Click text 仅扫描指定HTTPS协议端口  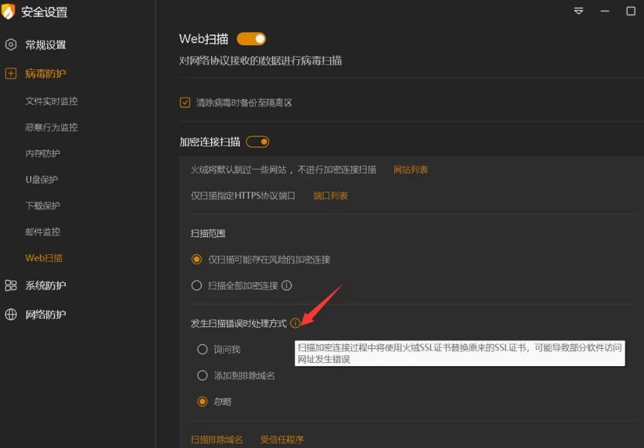[x=242, y=196]
